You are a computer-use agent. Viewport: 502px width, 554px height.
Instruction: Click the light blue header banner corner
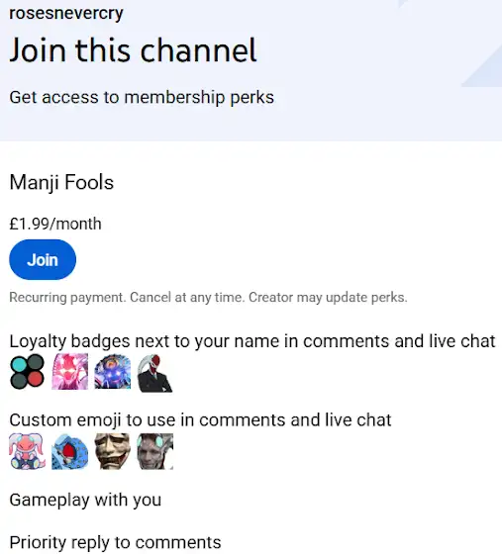click(482, 70)
